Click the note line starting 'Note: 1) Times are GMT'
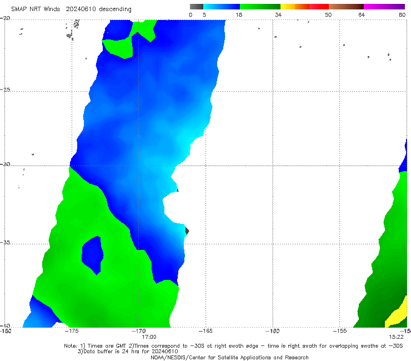This screenshot has height=361, width=411. click(x=233, y=346)
